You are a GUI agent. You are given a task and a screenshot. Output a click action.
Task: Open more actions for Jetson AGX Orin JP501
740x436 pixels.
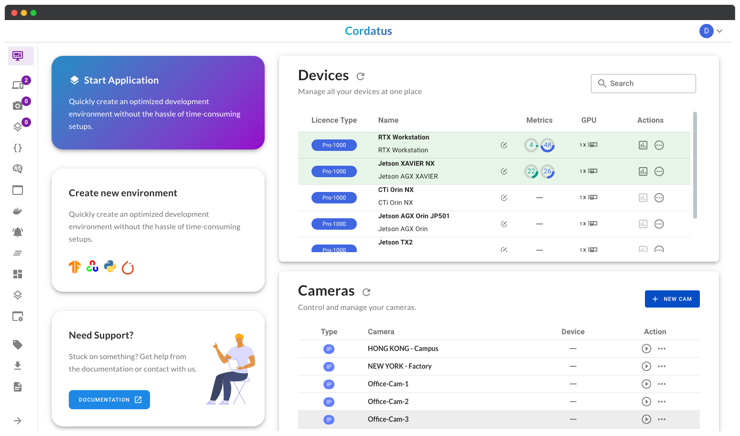(x=659, y=224)
